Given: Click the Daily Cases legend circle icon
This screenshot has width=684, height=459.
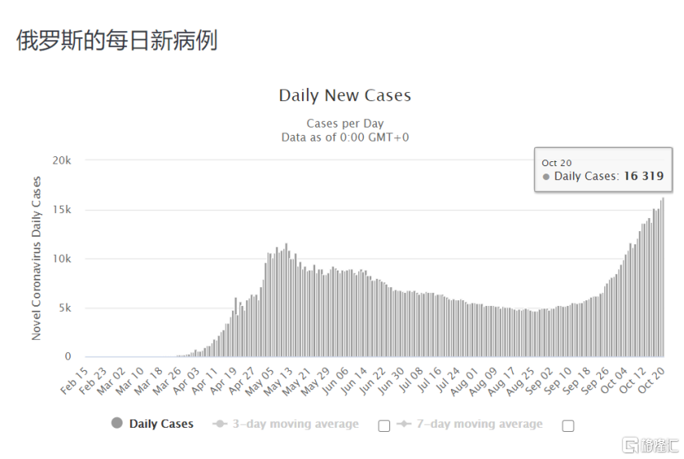Looking at the screenshot, I should pyautogui.click(x=117, y=424).
